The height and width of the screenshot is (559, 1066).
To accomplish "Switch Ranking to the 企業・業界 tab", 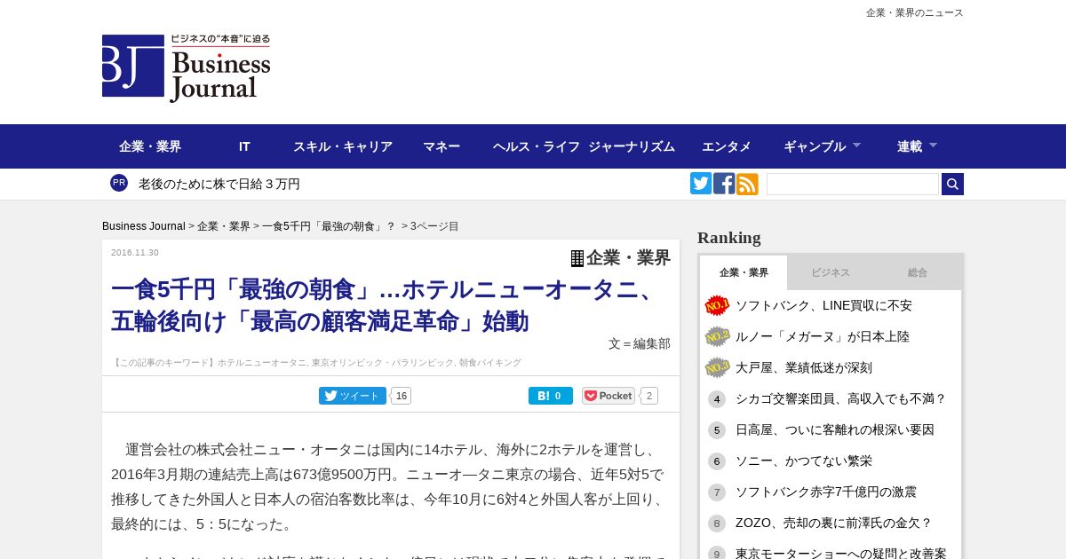I will pyautogui.click(x=744, y=272).
